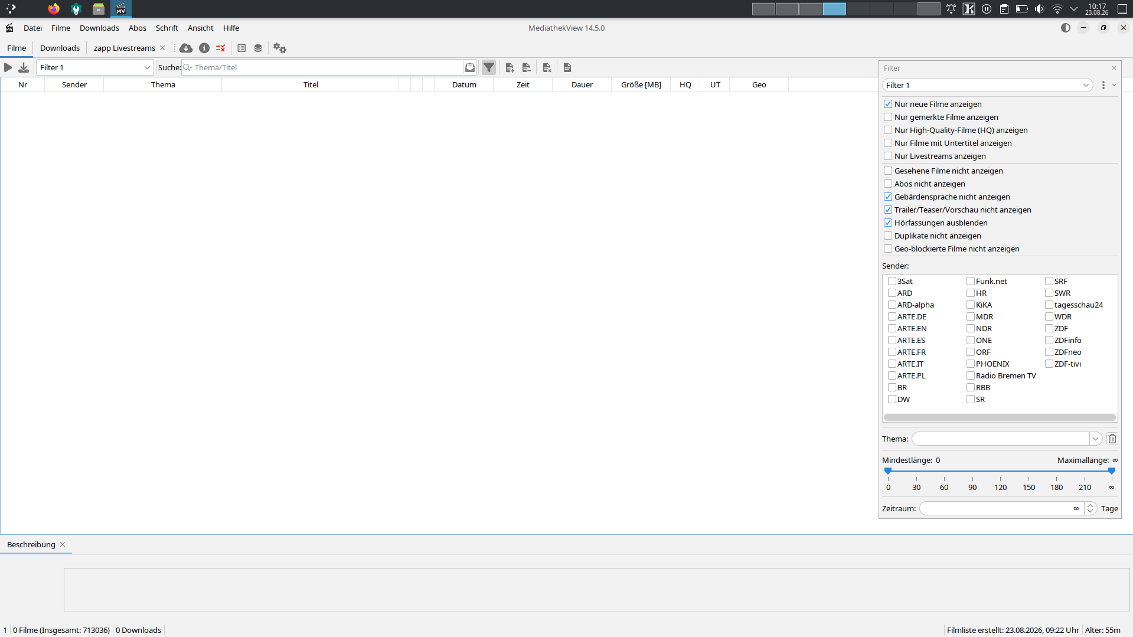The height and width of the screenshot is (637, 1133).
Task: Load a new film list via cloud icon
Action: [186, 48]
